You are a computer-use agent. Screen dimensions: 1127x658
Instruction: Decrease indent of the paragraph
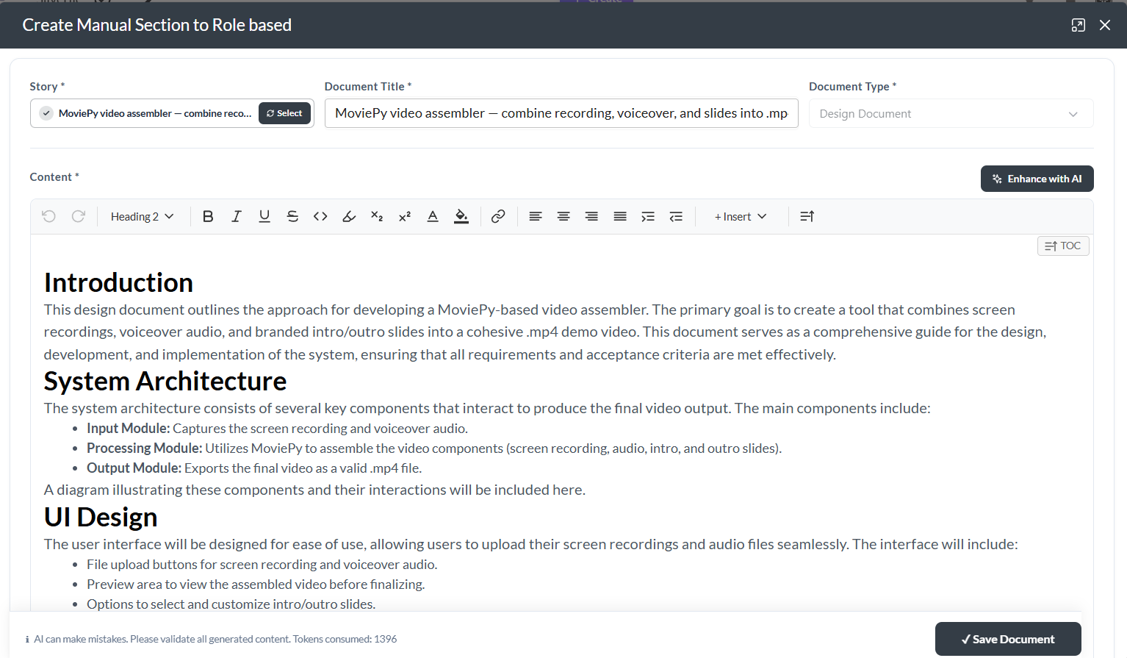(676, 216)
